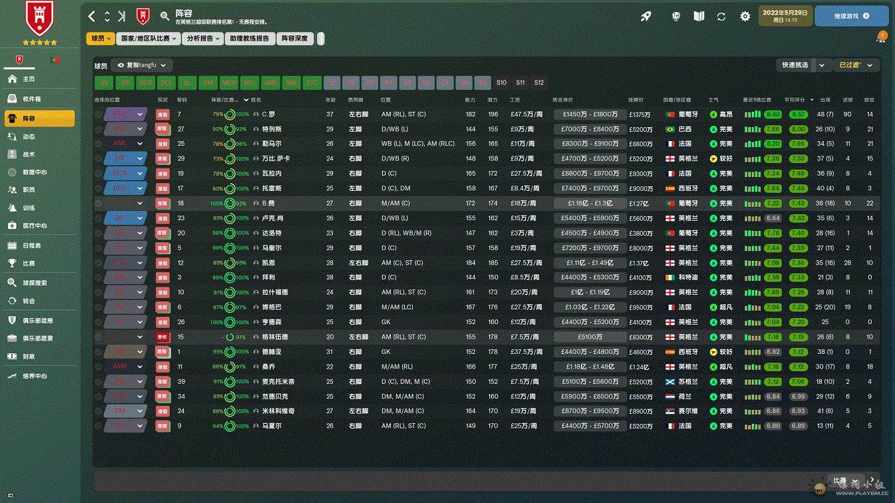This screenshot has height=503, width=895.
Task: Click the refresh arrows icon
Action: pyautogui.click(x=721, y=16)
